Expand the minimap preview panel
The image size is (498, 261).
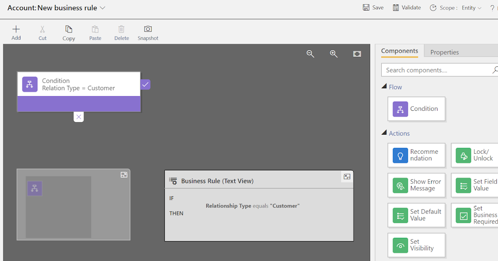124,174
